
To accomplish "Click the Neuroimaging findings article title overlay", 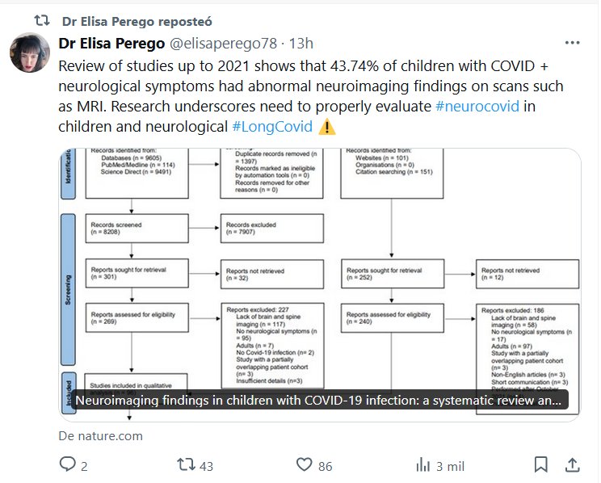I will coord(317,401).
